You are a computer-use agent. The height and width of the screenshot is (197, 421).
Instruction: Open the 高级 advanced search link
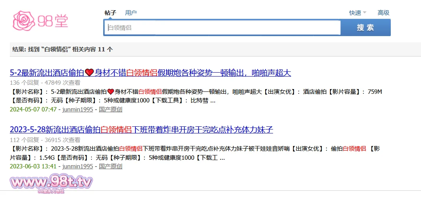point(383,13)
